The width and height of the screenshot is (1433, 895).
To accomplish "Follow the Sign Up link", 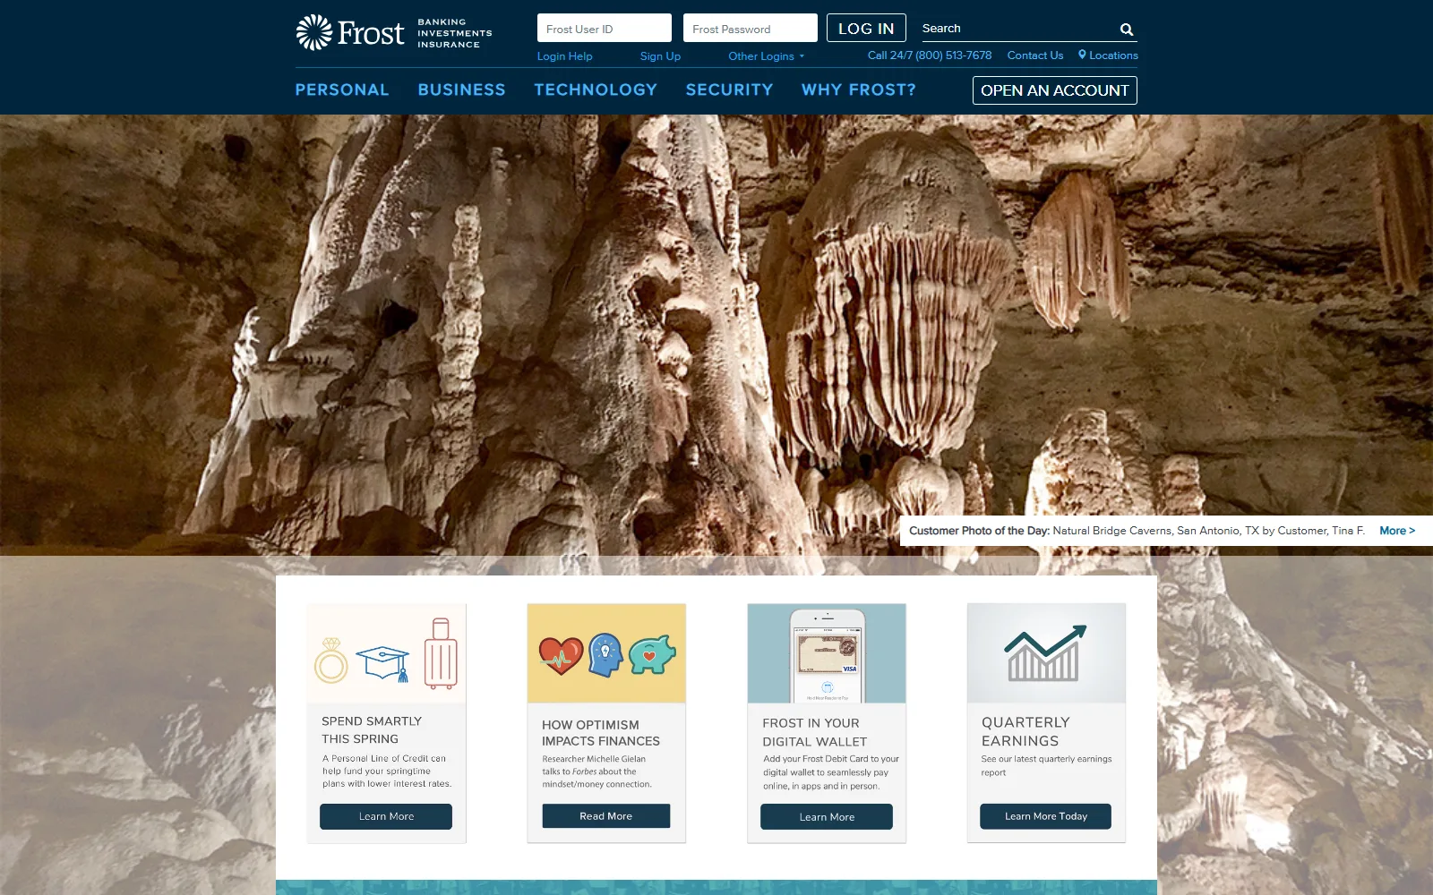I will coord(660,56).
